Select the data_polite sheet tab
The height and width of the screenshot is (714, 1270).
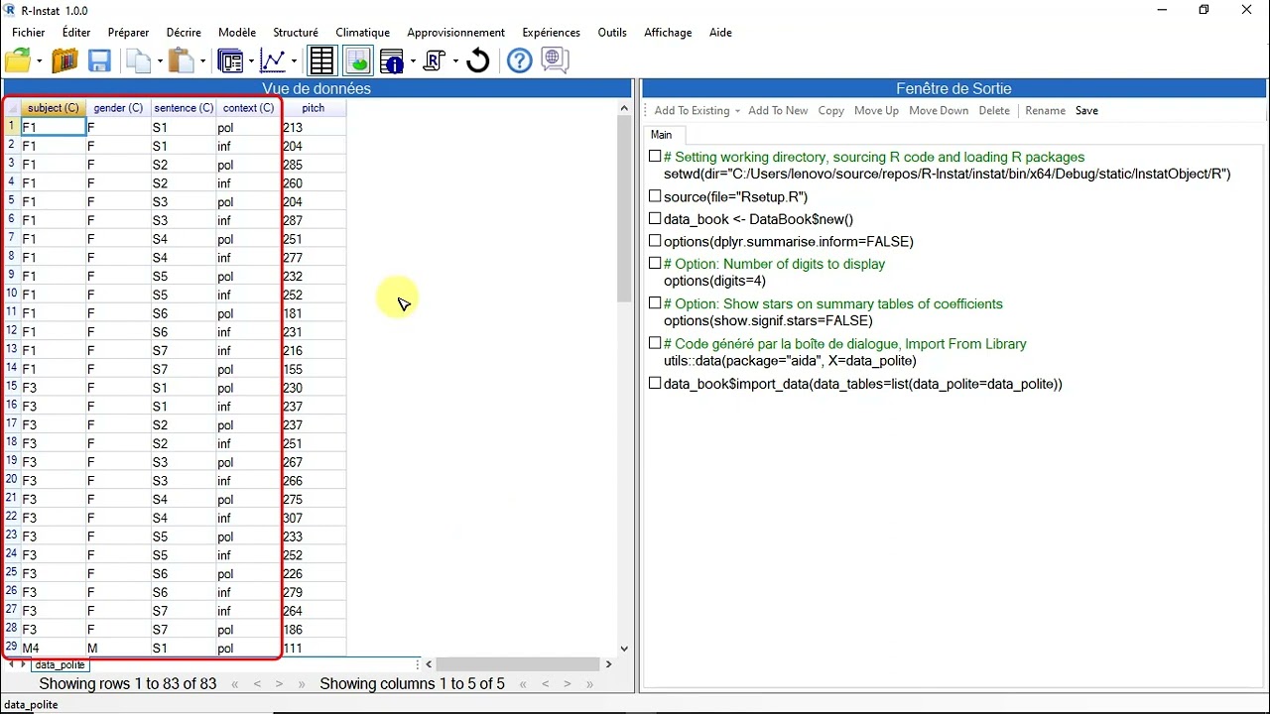60,664
